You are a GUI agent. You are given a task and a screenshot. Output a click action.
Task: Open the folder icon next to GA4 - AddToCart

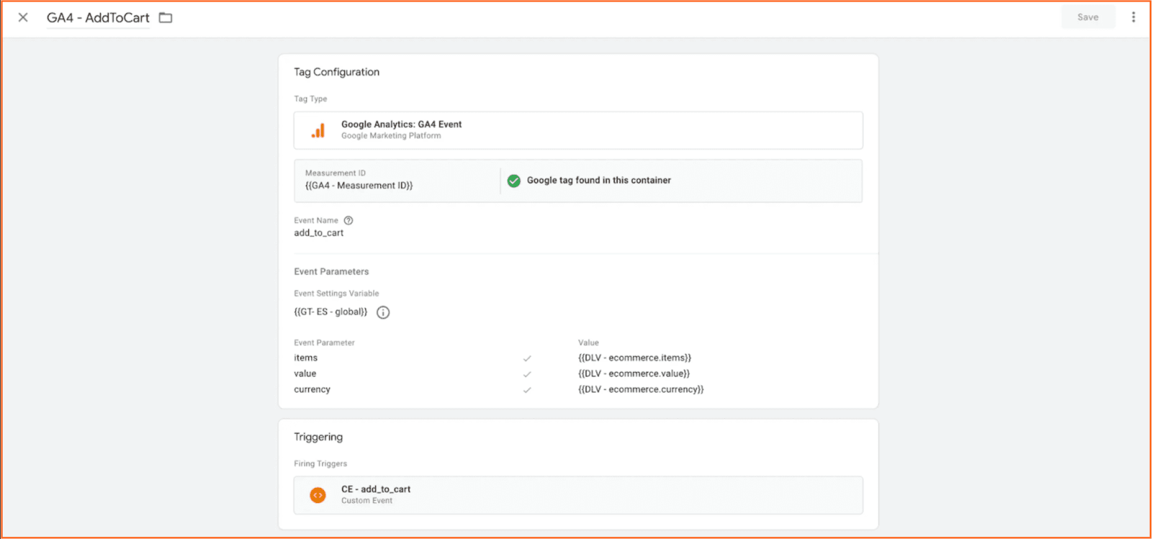pos(166,17)
